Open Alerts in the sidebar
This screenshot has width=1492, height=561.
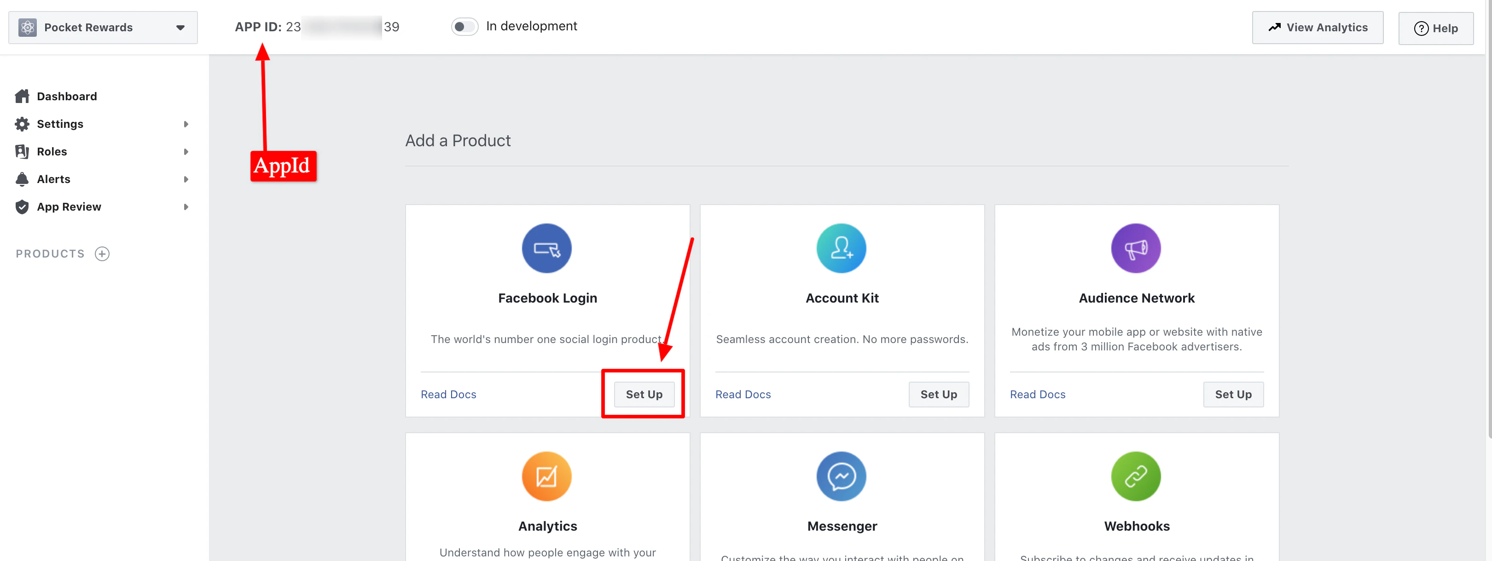[53, 179]
